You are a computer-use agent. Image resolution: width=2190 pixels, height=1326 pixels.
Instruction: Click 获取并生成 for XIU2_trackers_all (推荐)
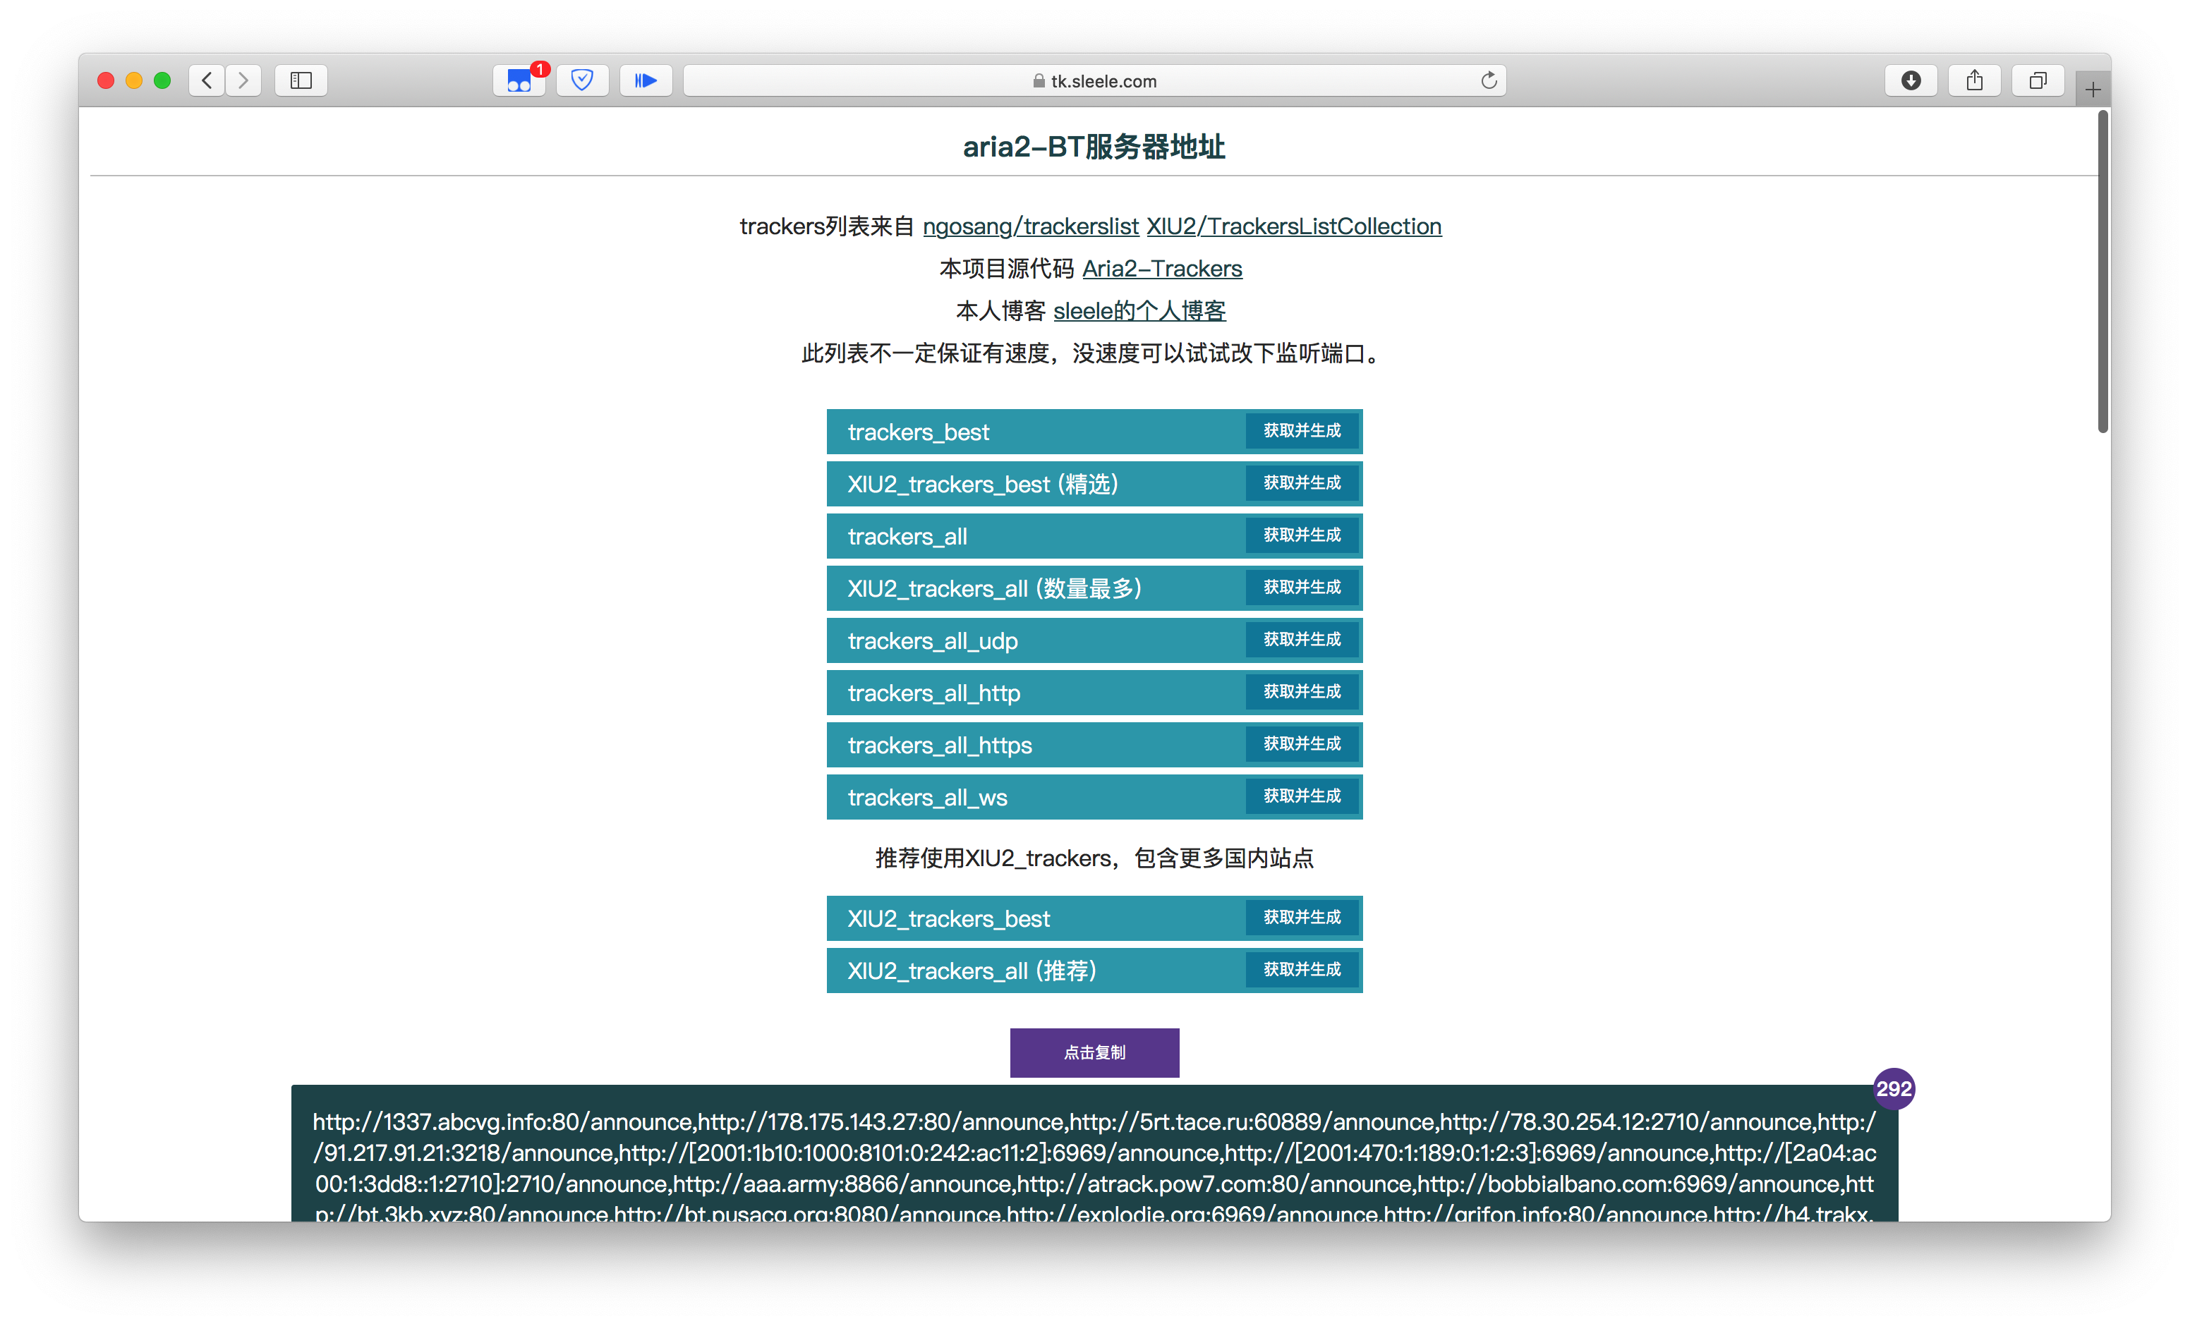(x=1302, y=970)
